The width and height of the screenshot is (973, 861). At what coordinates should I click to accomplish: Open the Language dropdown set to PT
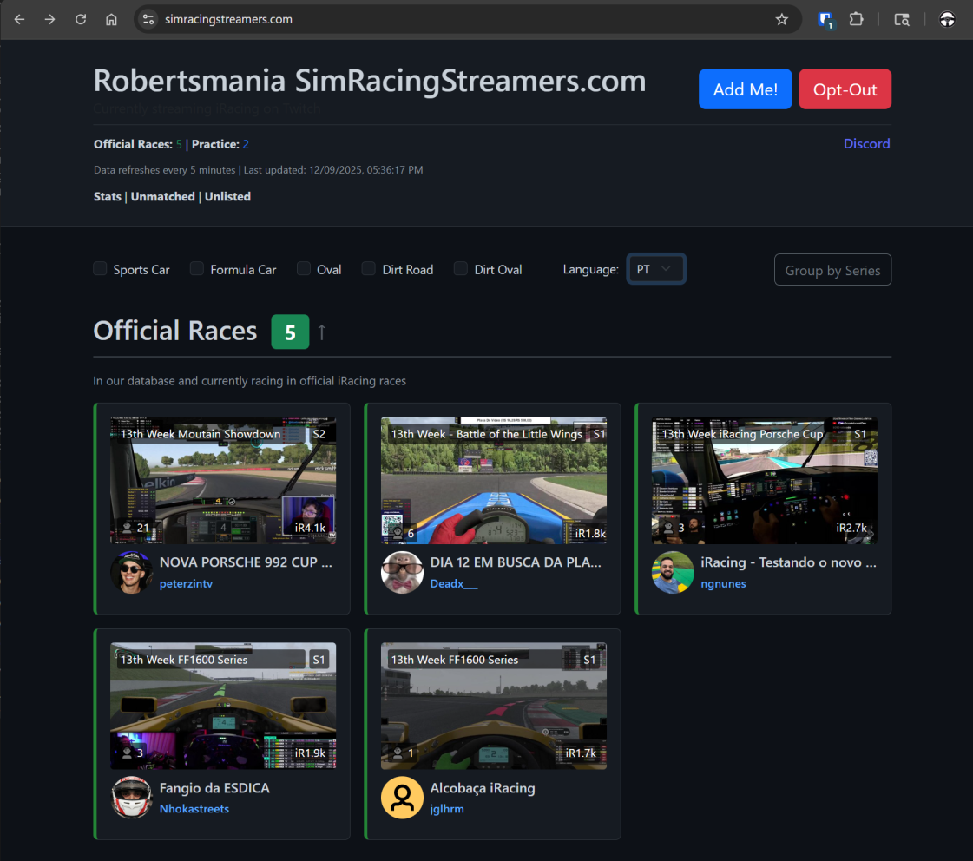coord(655,269)
